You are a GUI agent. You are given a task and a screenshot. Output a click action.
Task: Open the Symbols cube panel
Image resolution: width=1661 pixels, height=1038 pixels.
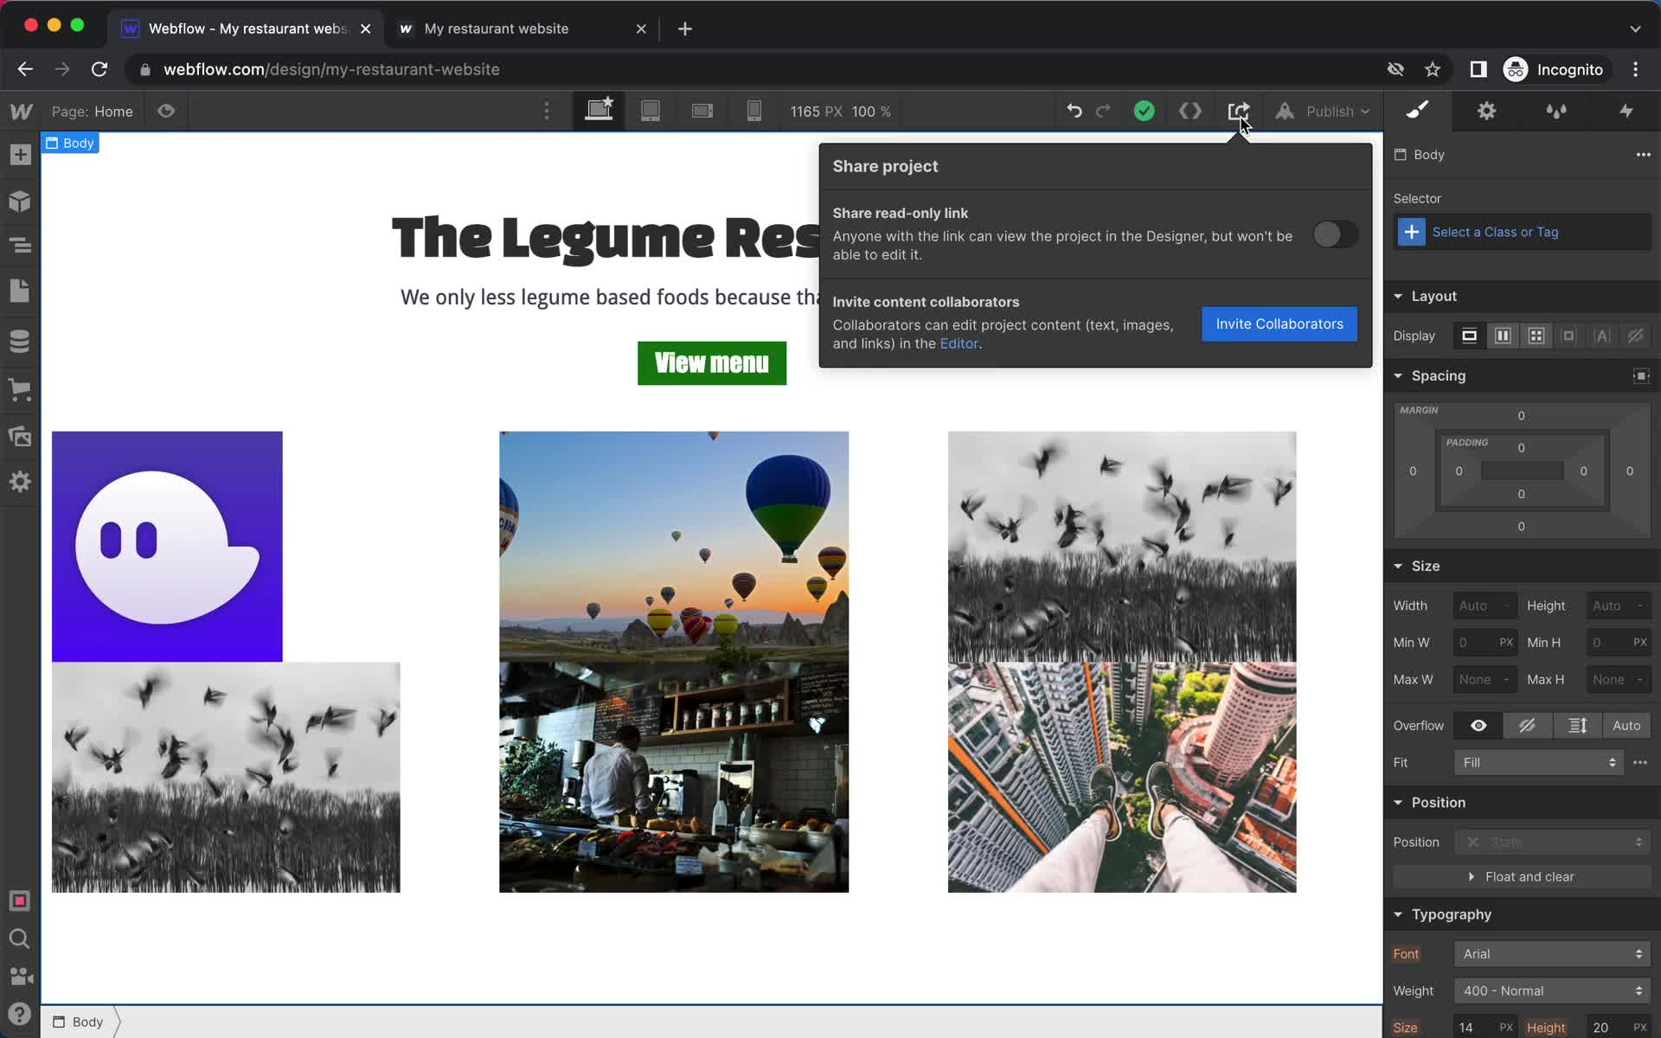[x=20, y=202]
